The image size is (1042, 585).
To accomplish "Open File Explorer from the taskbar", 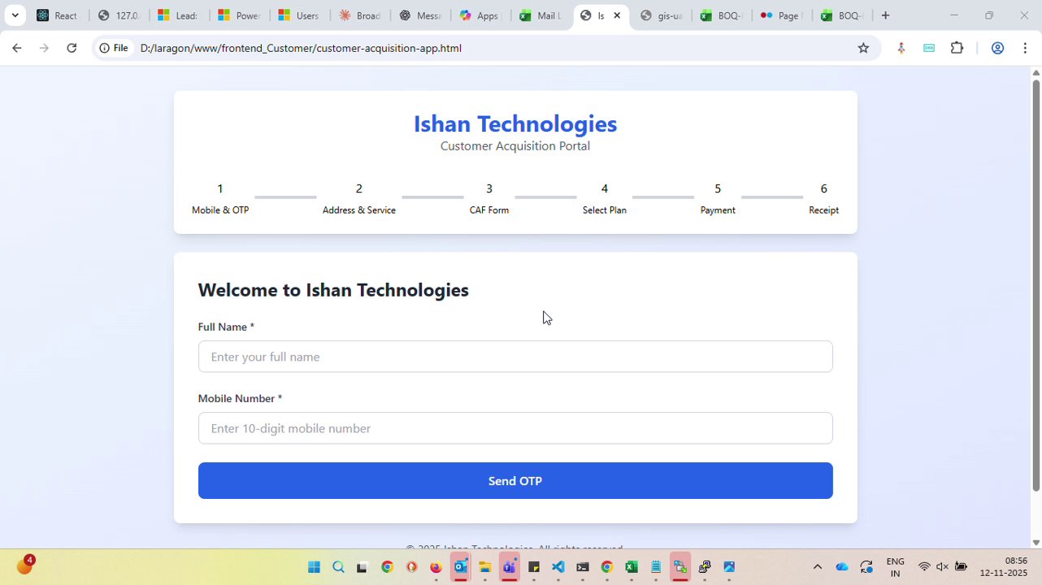I will coord(484,567).
